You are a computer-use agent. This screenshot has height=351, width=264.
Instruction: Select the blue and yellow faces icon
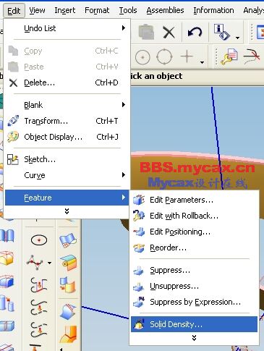pos(68,284)
